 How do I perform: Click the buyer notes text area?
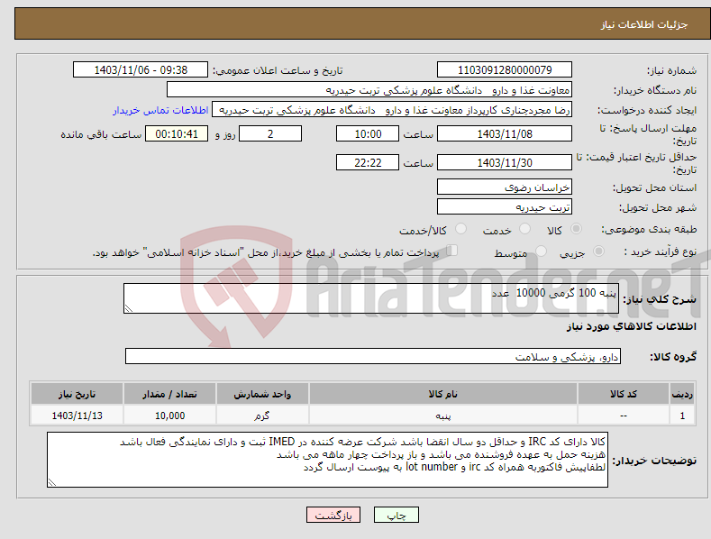coord(327,460)
